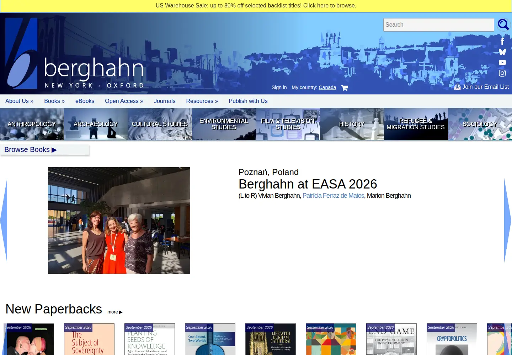The image size is (512, 355).
Task: Click the Join our Email List link
Action: (x=481, y=87)
